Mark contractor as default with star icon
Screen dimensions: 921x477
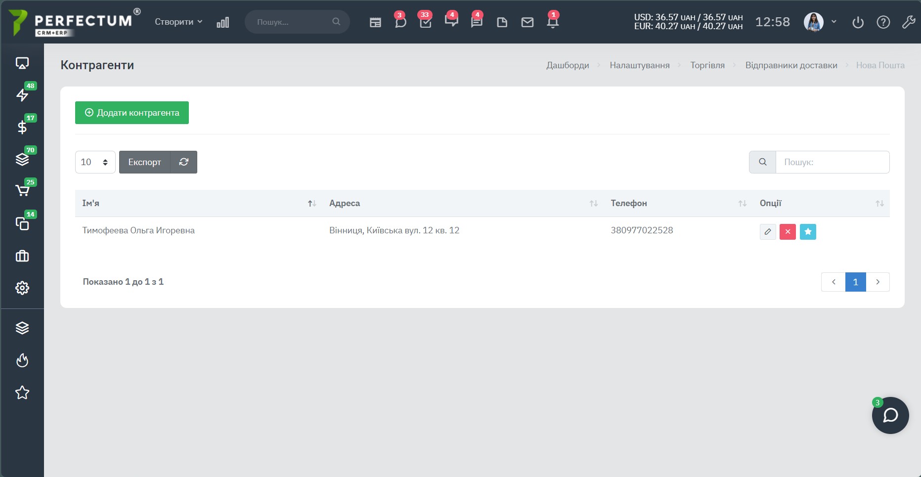click(808, 232)
